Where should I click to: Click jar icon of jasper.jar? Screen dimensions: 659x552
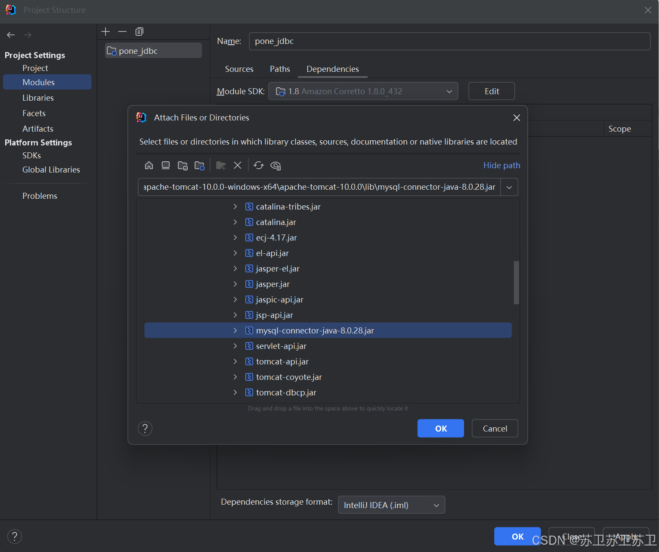click(x=249, y=284)
